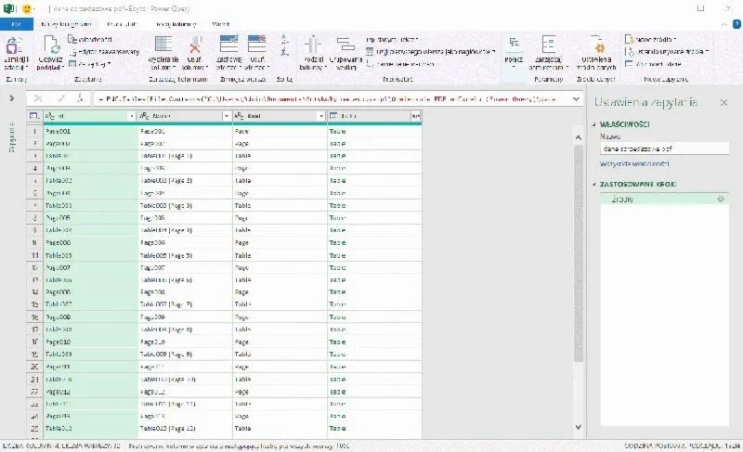Open Id column filter dropdown
This screenshot has width=743, height=452.
pos(131,116)
